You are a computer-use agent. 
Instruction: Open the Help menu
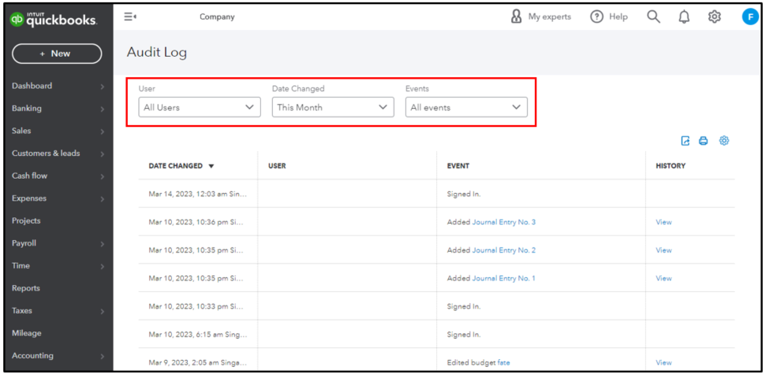(610, 17)
